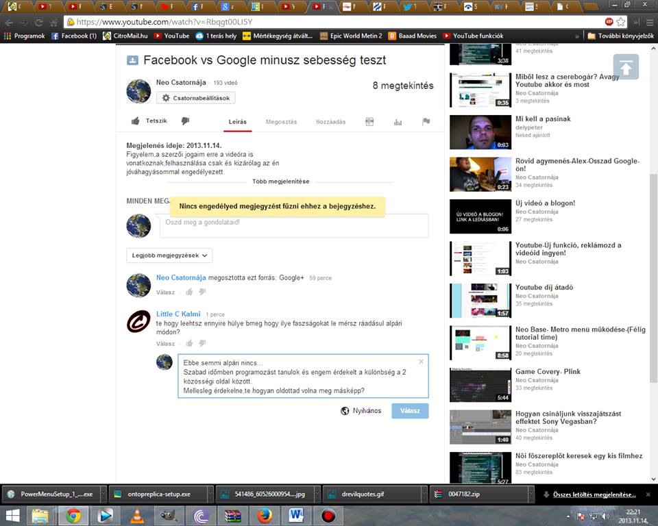658x526 pixels.
Task: Open dropdown arrow for 0047182.zip download
Action: pyautogui.click(x=531, y=494)
